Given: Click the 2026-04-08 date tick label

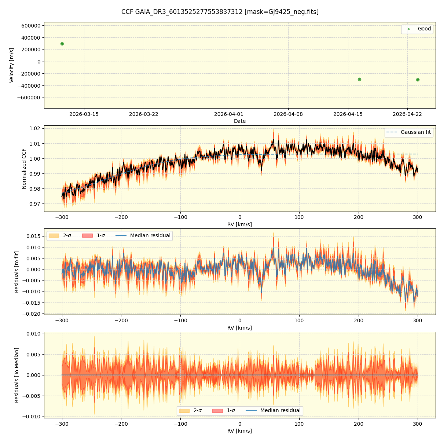Looking at the screenshot, I should coord(288,114).
